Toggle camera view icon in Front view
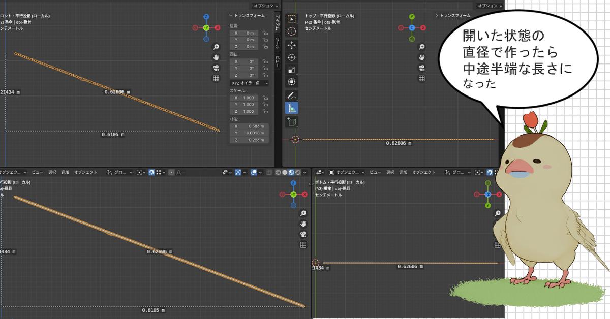The height and width of the screenshot is (319, 610). pyautogui.click(x=216, y=68)
